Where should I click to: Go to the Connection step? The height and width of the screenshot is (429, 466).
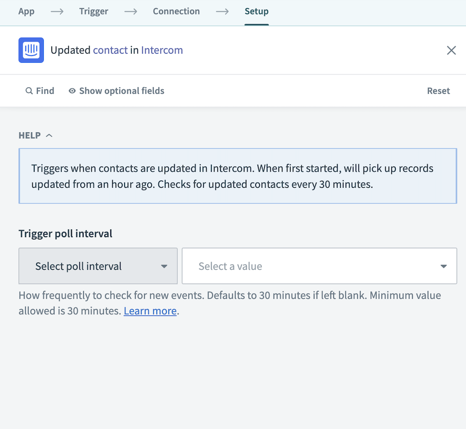point(176,12)
